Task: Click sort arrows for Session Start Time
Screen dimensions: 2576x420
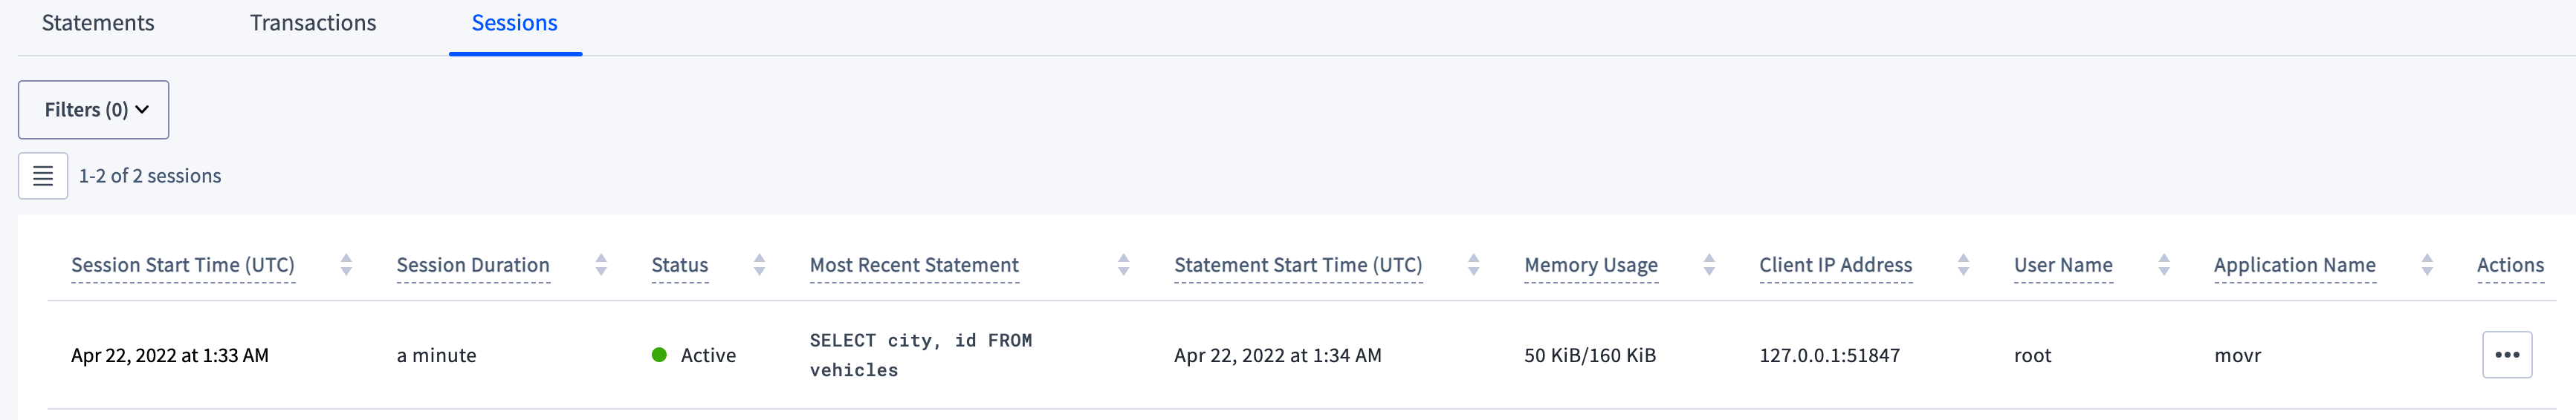Action: (346, 264)
